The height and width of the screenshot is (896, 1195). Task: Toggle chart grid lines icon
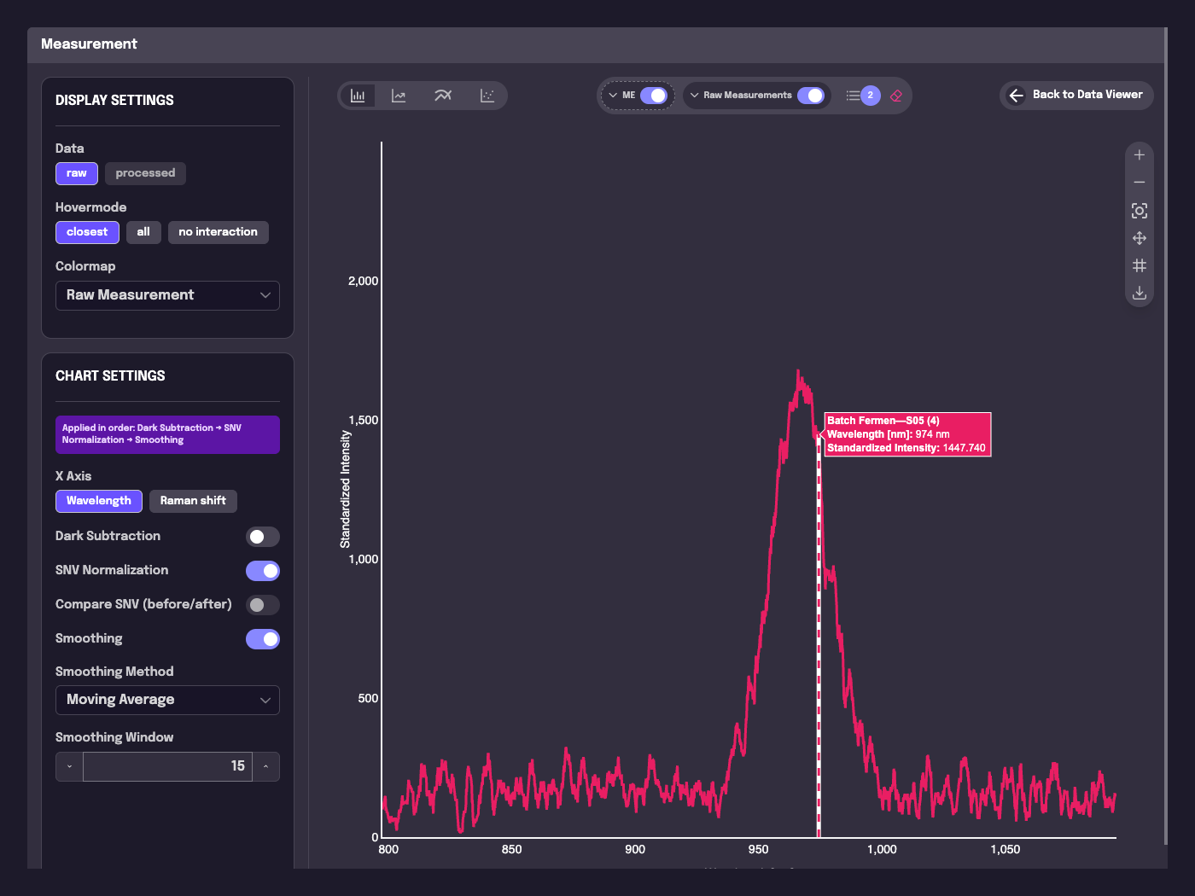(1140, 265)
